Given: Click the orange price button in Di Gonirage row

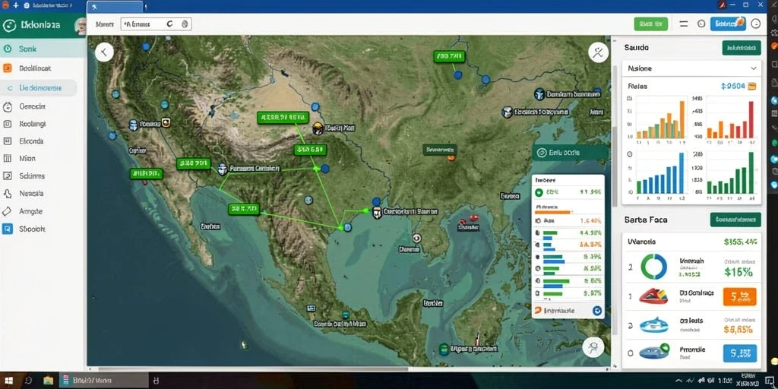Looking at the screenshot, I should 740,297.
